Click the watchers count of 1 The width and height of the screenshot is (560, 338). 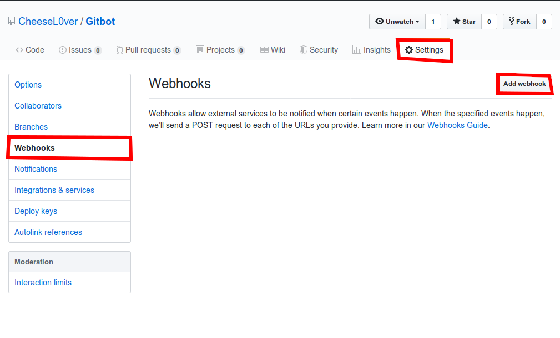click(433, 22)
